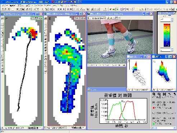The width and height of the screenshot is (177, 133).
Task: Click the red legend square in the graph panel
Action: pos(154,108)
